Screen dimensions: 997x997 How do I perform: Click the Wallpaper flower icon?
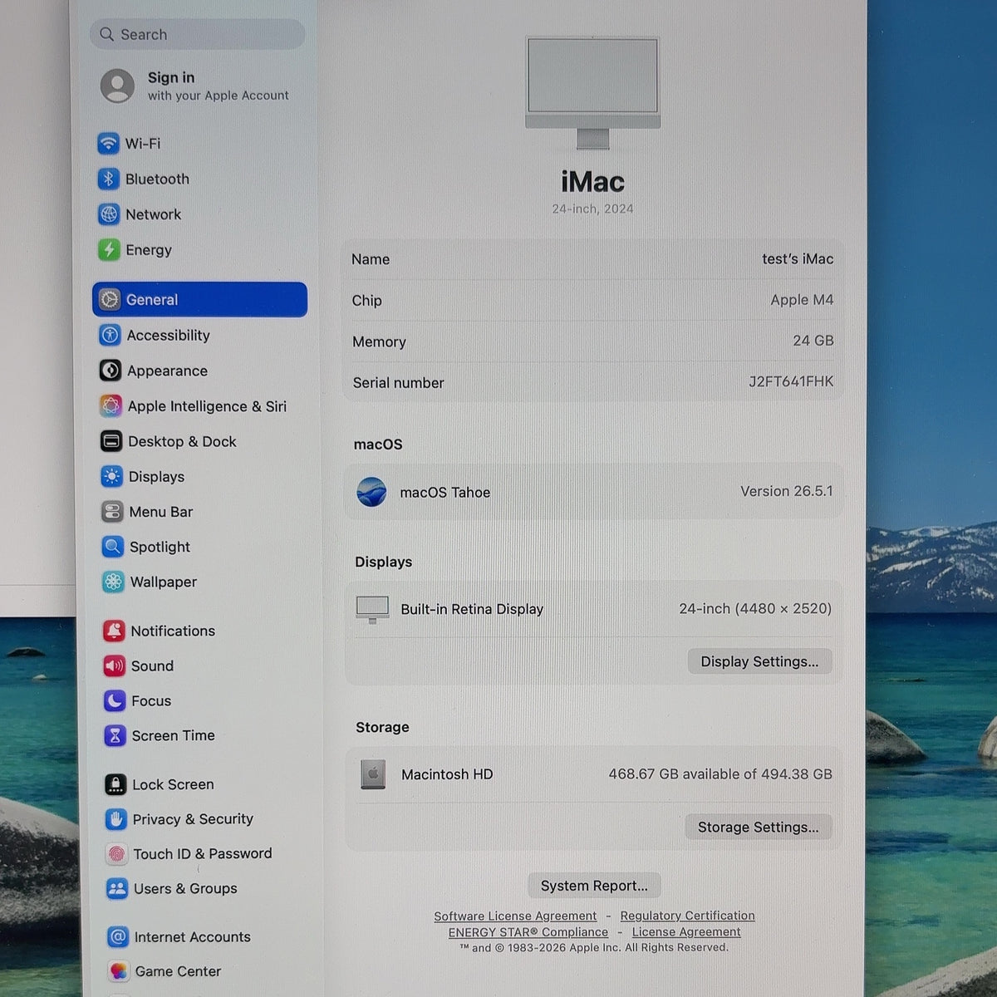tap(113, 582)
